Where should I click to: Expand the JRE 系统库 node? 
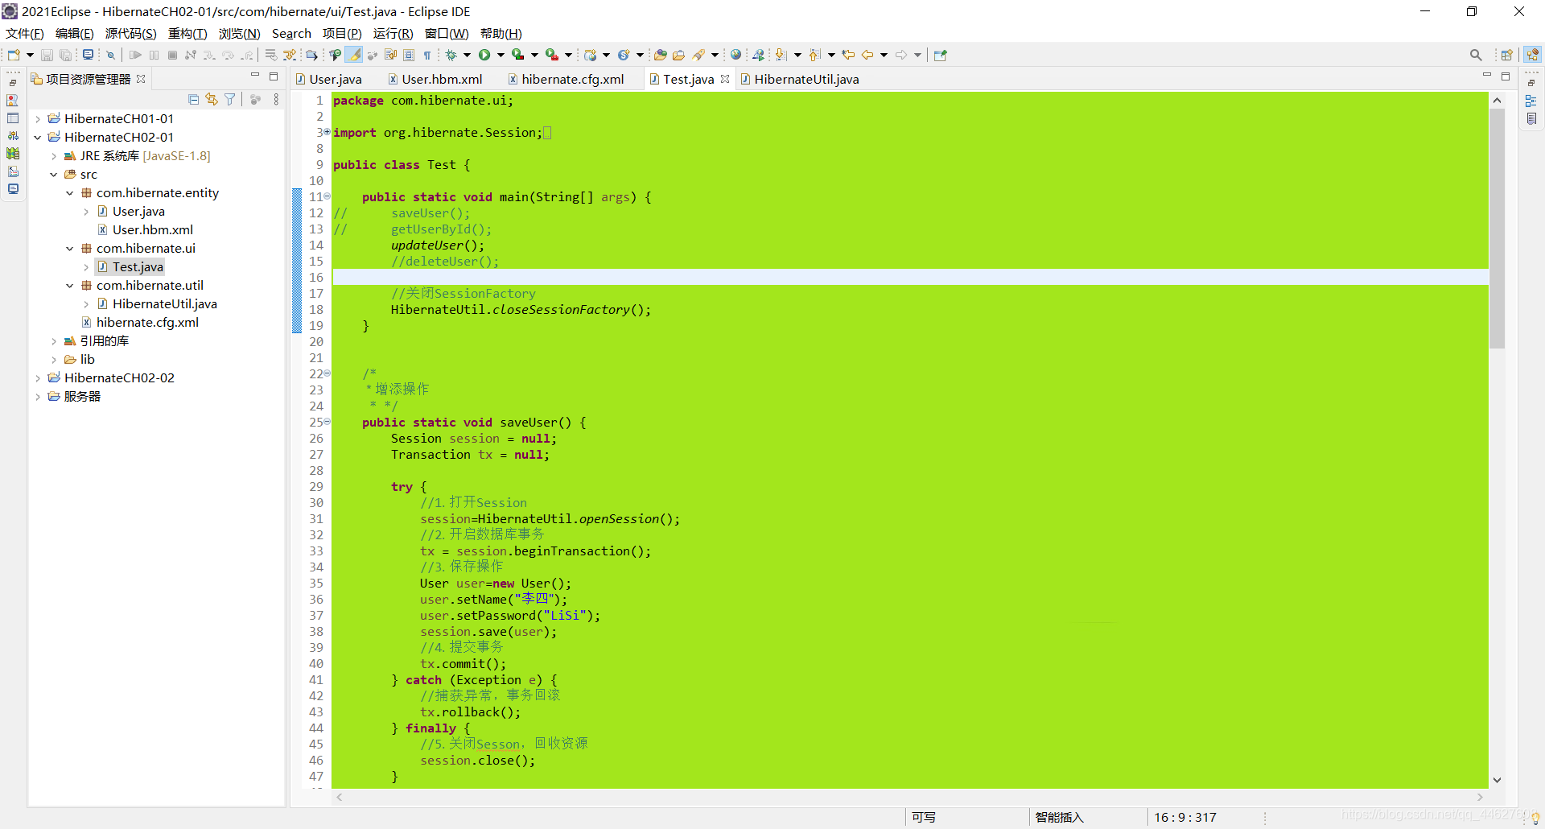pyautogui.click(x=54, y=156)
